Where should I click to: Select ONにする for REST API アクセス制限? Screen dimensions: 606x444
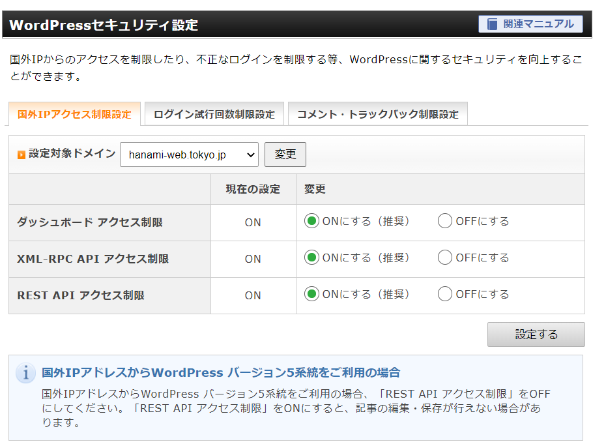(311, 294)
